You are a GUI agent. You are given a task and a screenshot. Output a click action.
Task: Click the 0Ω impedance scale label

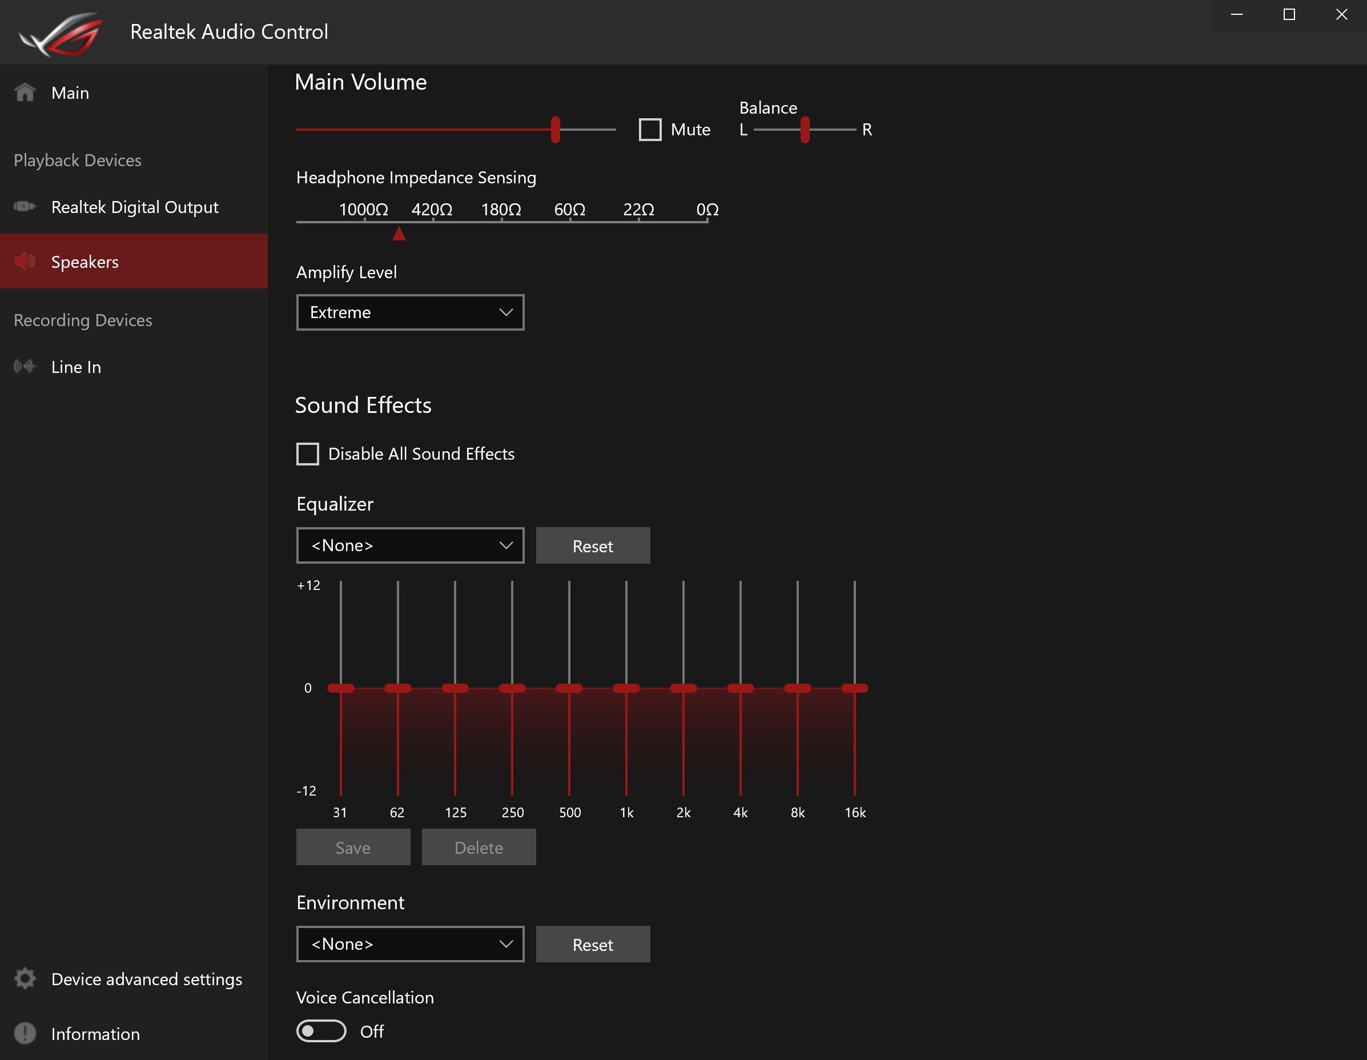707,209
